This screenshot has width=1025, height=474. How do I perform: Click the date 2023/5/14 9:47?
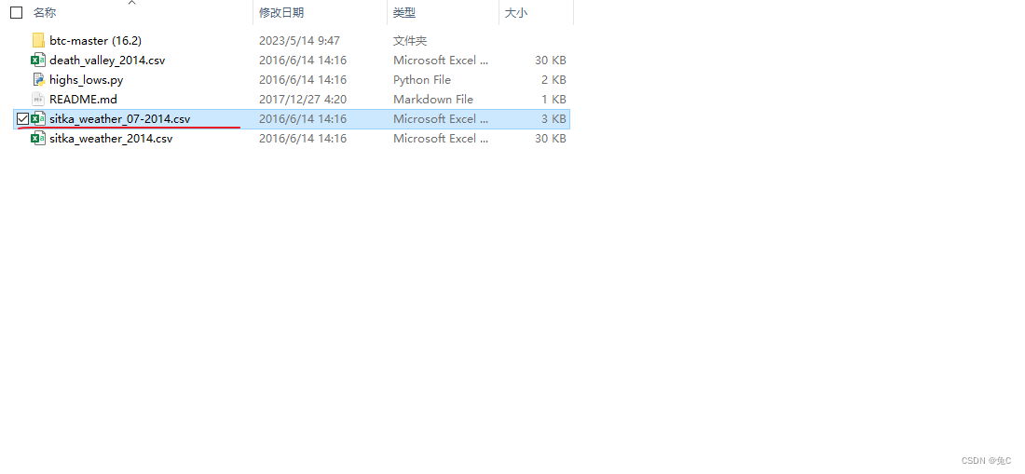299,40
